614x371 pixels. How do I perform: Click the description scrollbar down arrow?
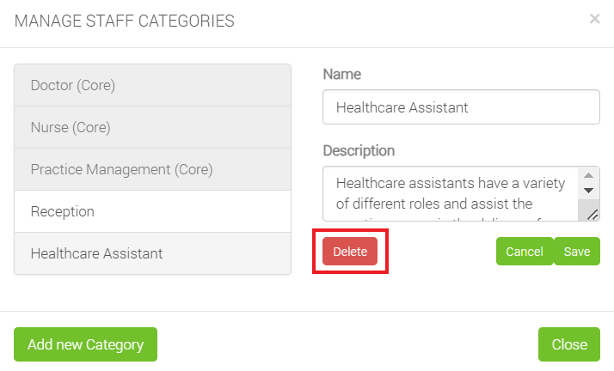588,190
